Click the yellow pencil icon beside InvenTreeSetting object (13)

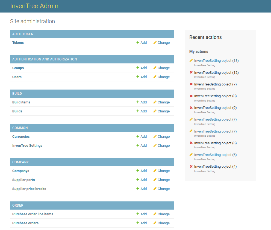[190, 60]
